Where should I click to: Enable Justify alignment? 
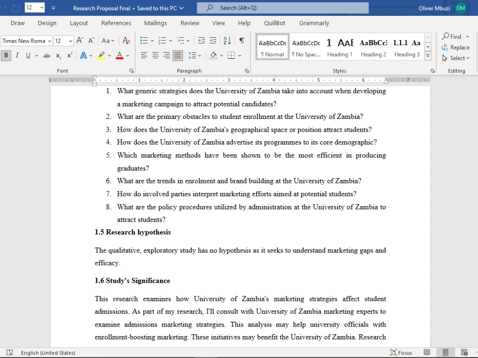(178, 55)
